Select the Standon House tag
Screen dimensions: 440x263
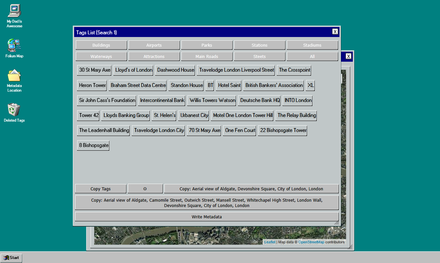click(187, 85)
